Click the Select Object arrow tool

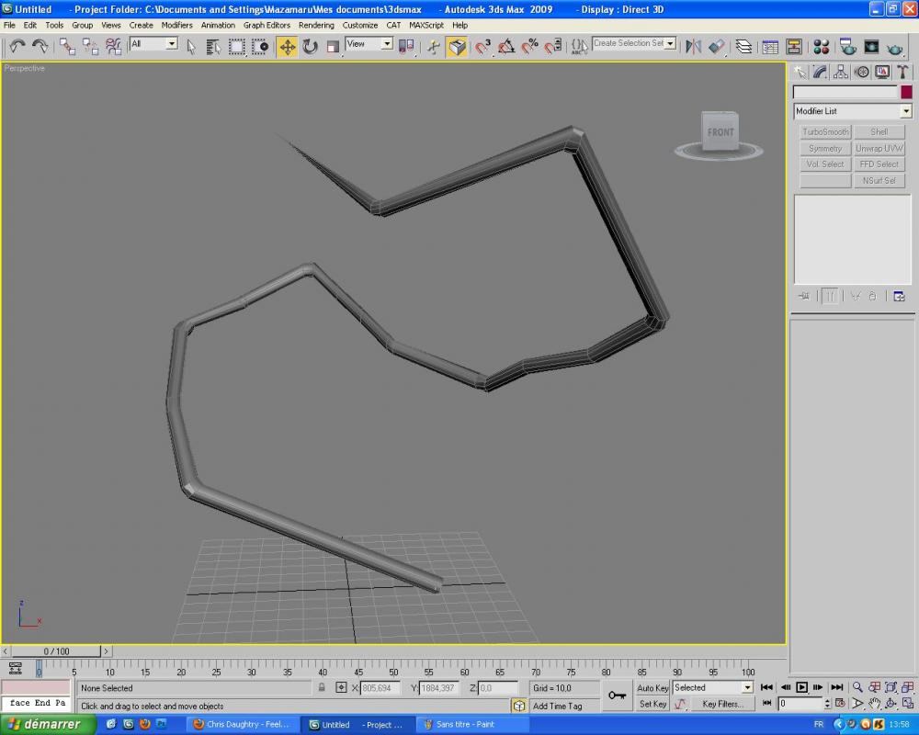[191, 46]
